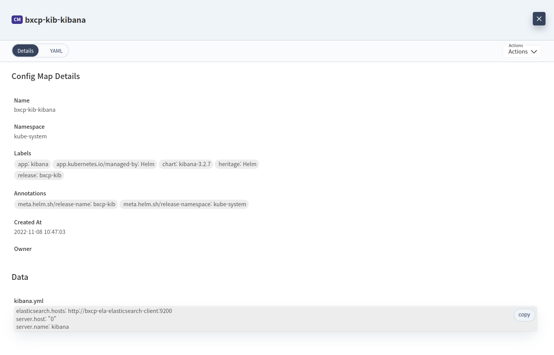
Task: Switch to the YAML tab
Action: click(x=56, y=51)
